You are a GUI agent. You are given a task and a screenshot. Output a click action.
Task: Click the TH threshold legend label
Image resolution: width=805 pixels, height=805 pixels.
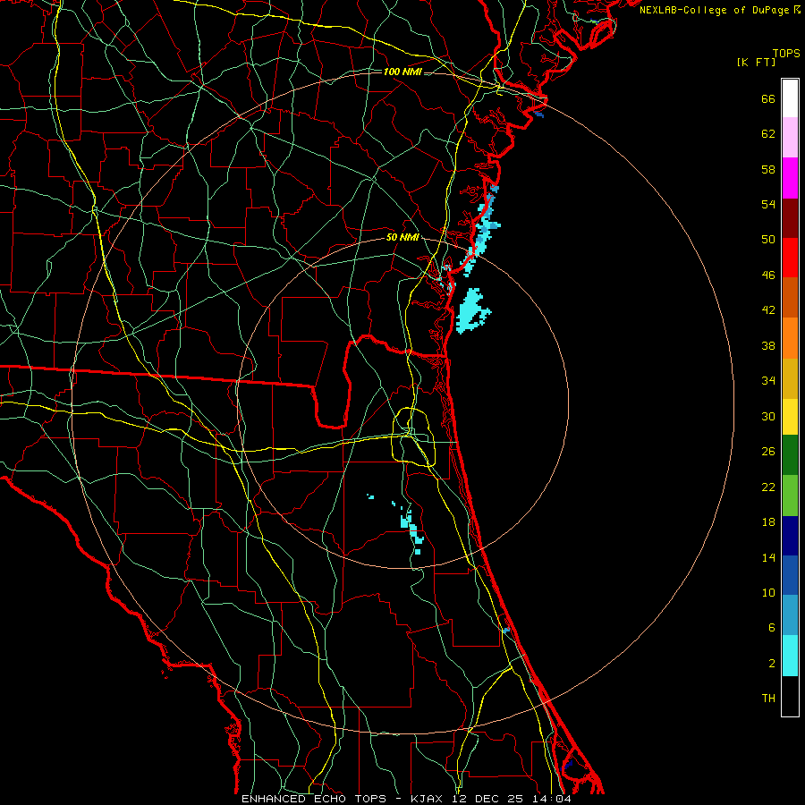coord(768,699)
